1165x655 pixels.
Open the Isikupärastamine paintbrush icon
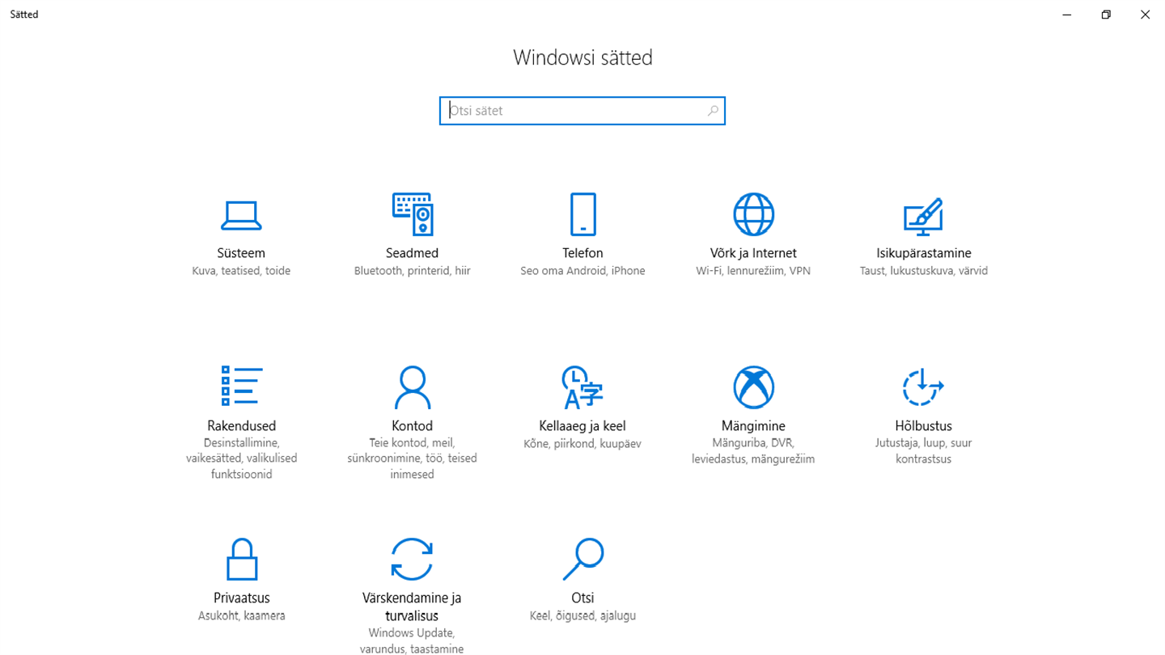pos(923,215)
